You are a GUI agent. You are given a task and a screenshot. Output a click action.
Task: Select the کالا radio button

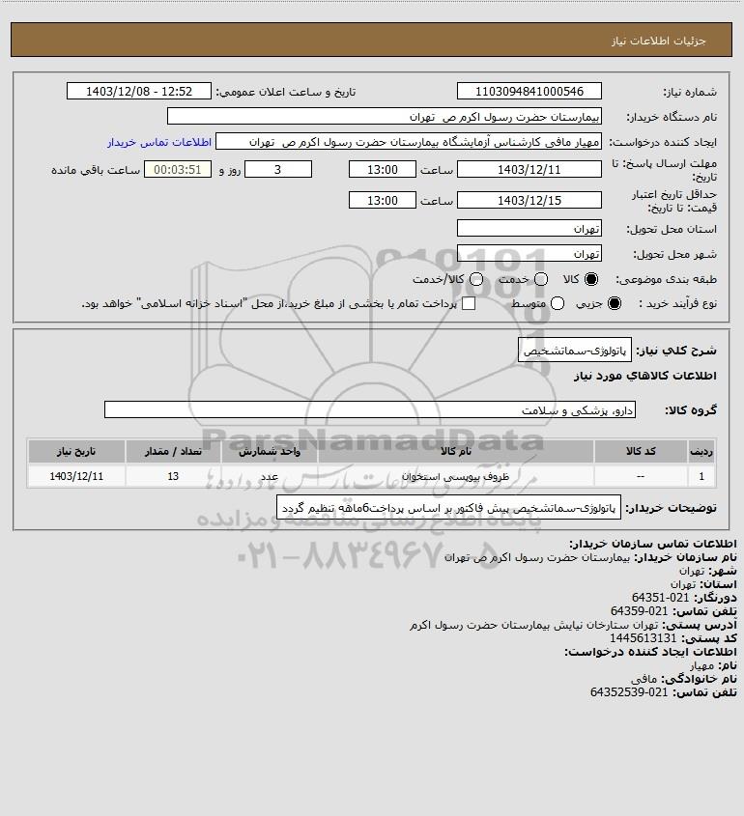(x=591, y=279)
